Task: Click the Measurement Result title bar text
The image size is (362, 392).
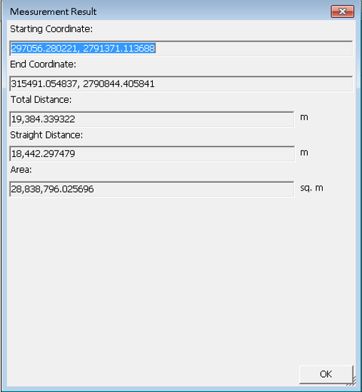Action: (54, 11)
